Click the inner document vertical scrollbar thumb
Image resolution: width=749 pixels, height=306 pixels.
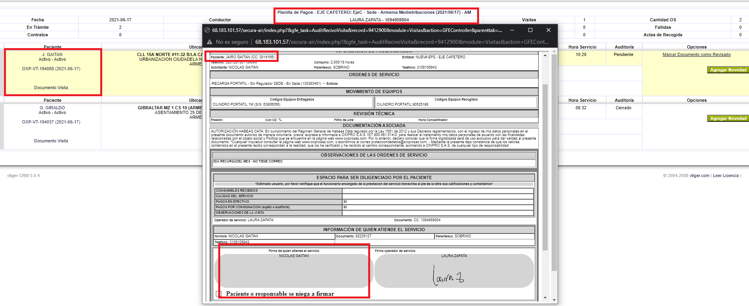click(x=545, y=167)
